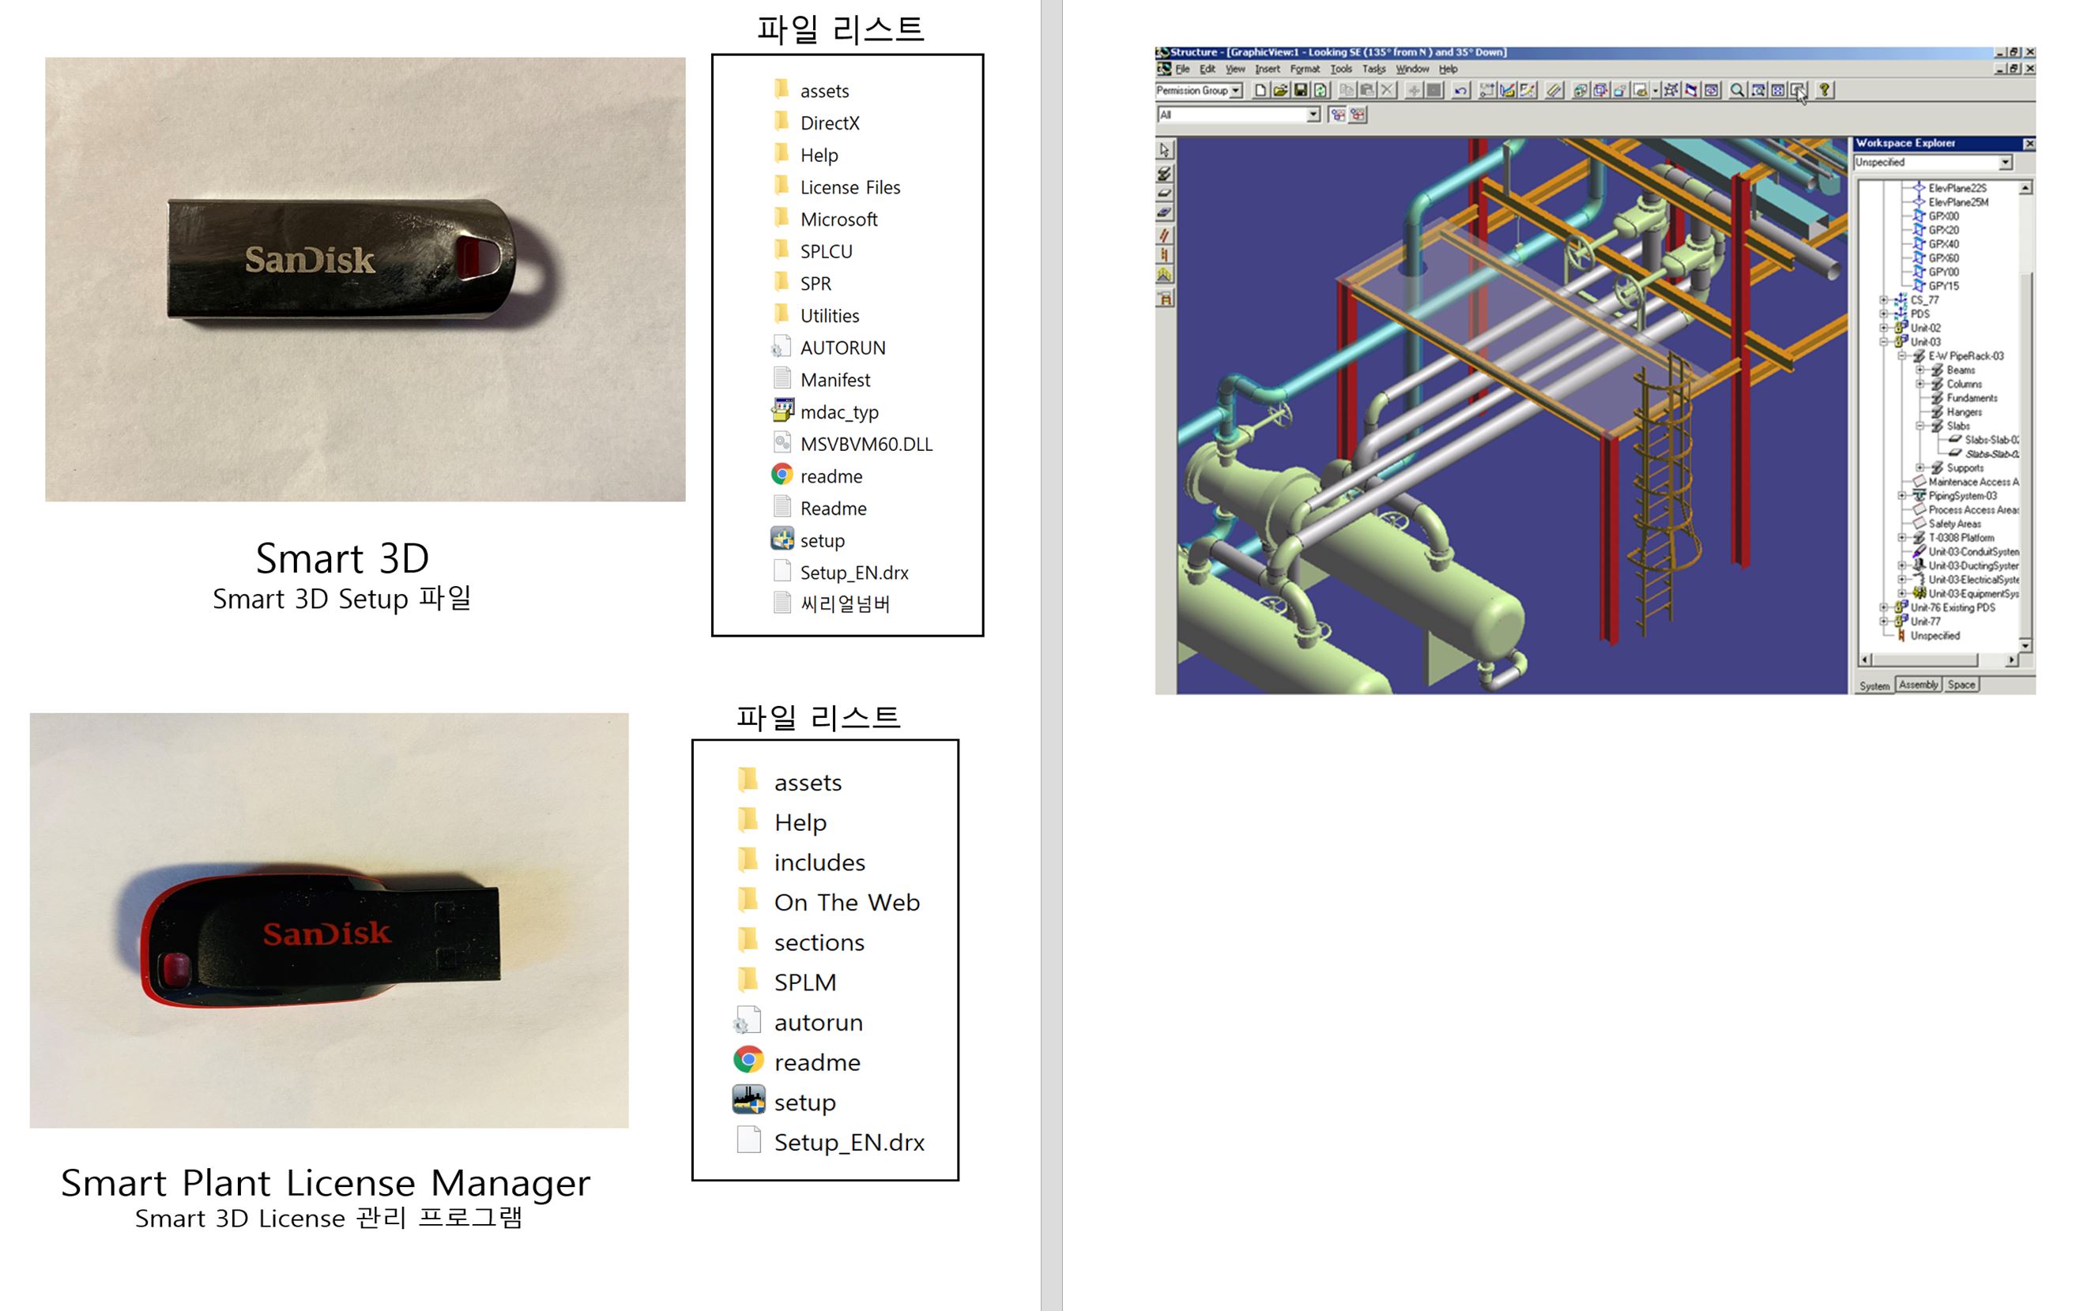
Task: Expand the PipingSystem-03 node
Action: coord(1901,496)
